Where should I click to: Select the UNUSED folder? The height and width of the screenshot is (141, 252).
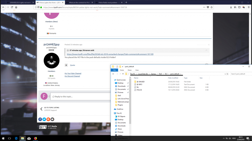tap(140, 82)
